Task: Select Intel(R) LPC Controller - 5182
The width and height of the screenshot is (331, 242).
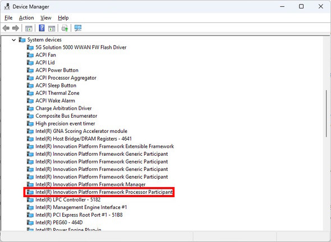Action: [x=68, y=199]
